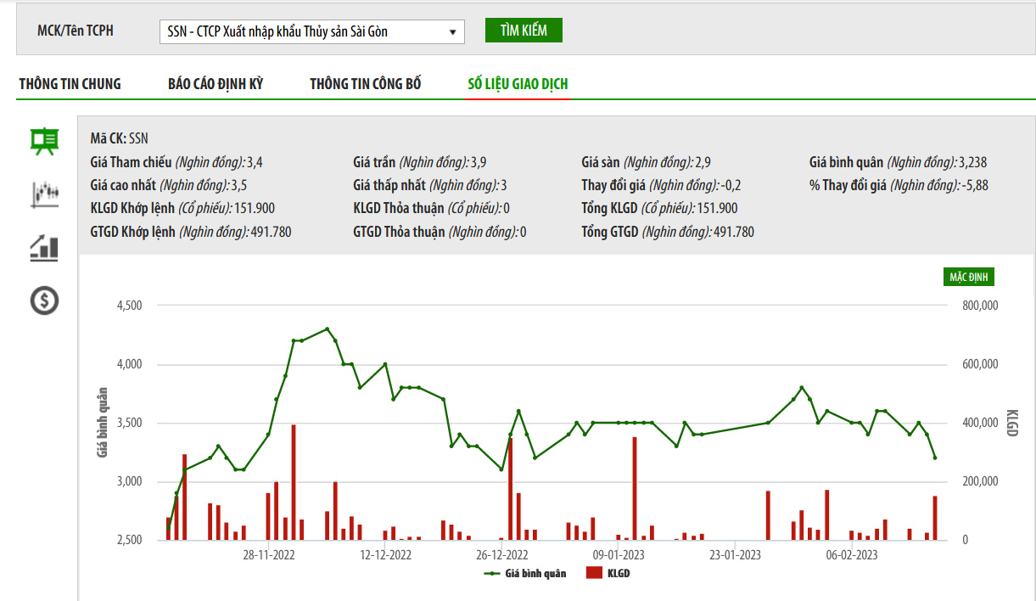The width and height of the screenshot is (1036, 601).
Task: Click the tallest volume bar after 28-11-2022
Action: 294,482
